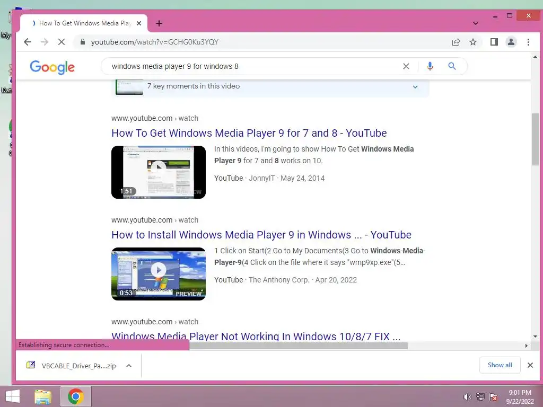Stop loading the page

click(x=62, y=42)
